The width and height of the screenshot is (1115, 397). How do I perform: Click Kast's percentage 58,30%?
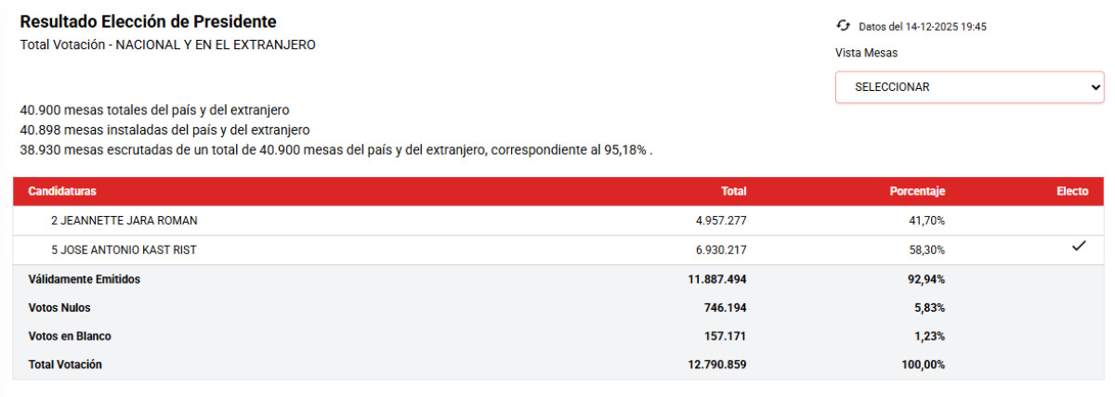[927, 250]
